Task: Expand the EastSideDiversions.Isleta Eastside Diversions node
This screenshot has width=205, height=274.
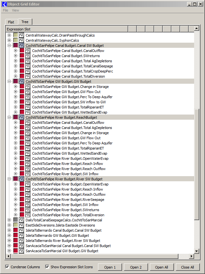Action: click(x=9, y=225)
